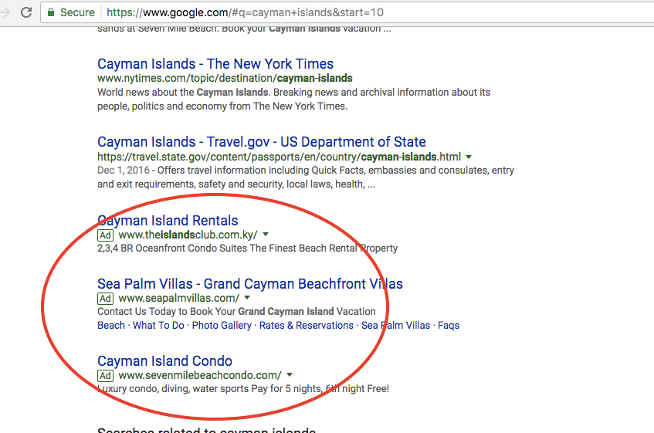Click 'Dec 1, 2016' date text
Screen dimensions: 654x433
[x=124, y=170]
